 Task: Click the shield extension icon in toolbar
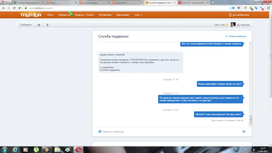coord(245,8)
